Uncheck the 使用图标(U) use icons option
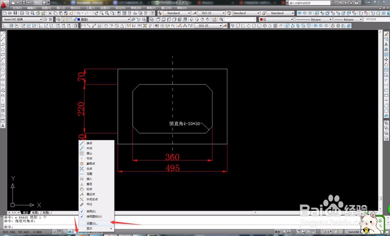 pyautogui.click(x=96, y=217)
